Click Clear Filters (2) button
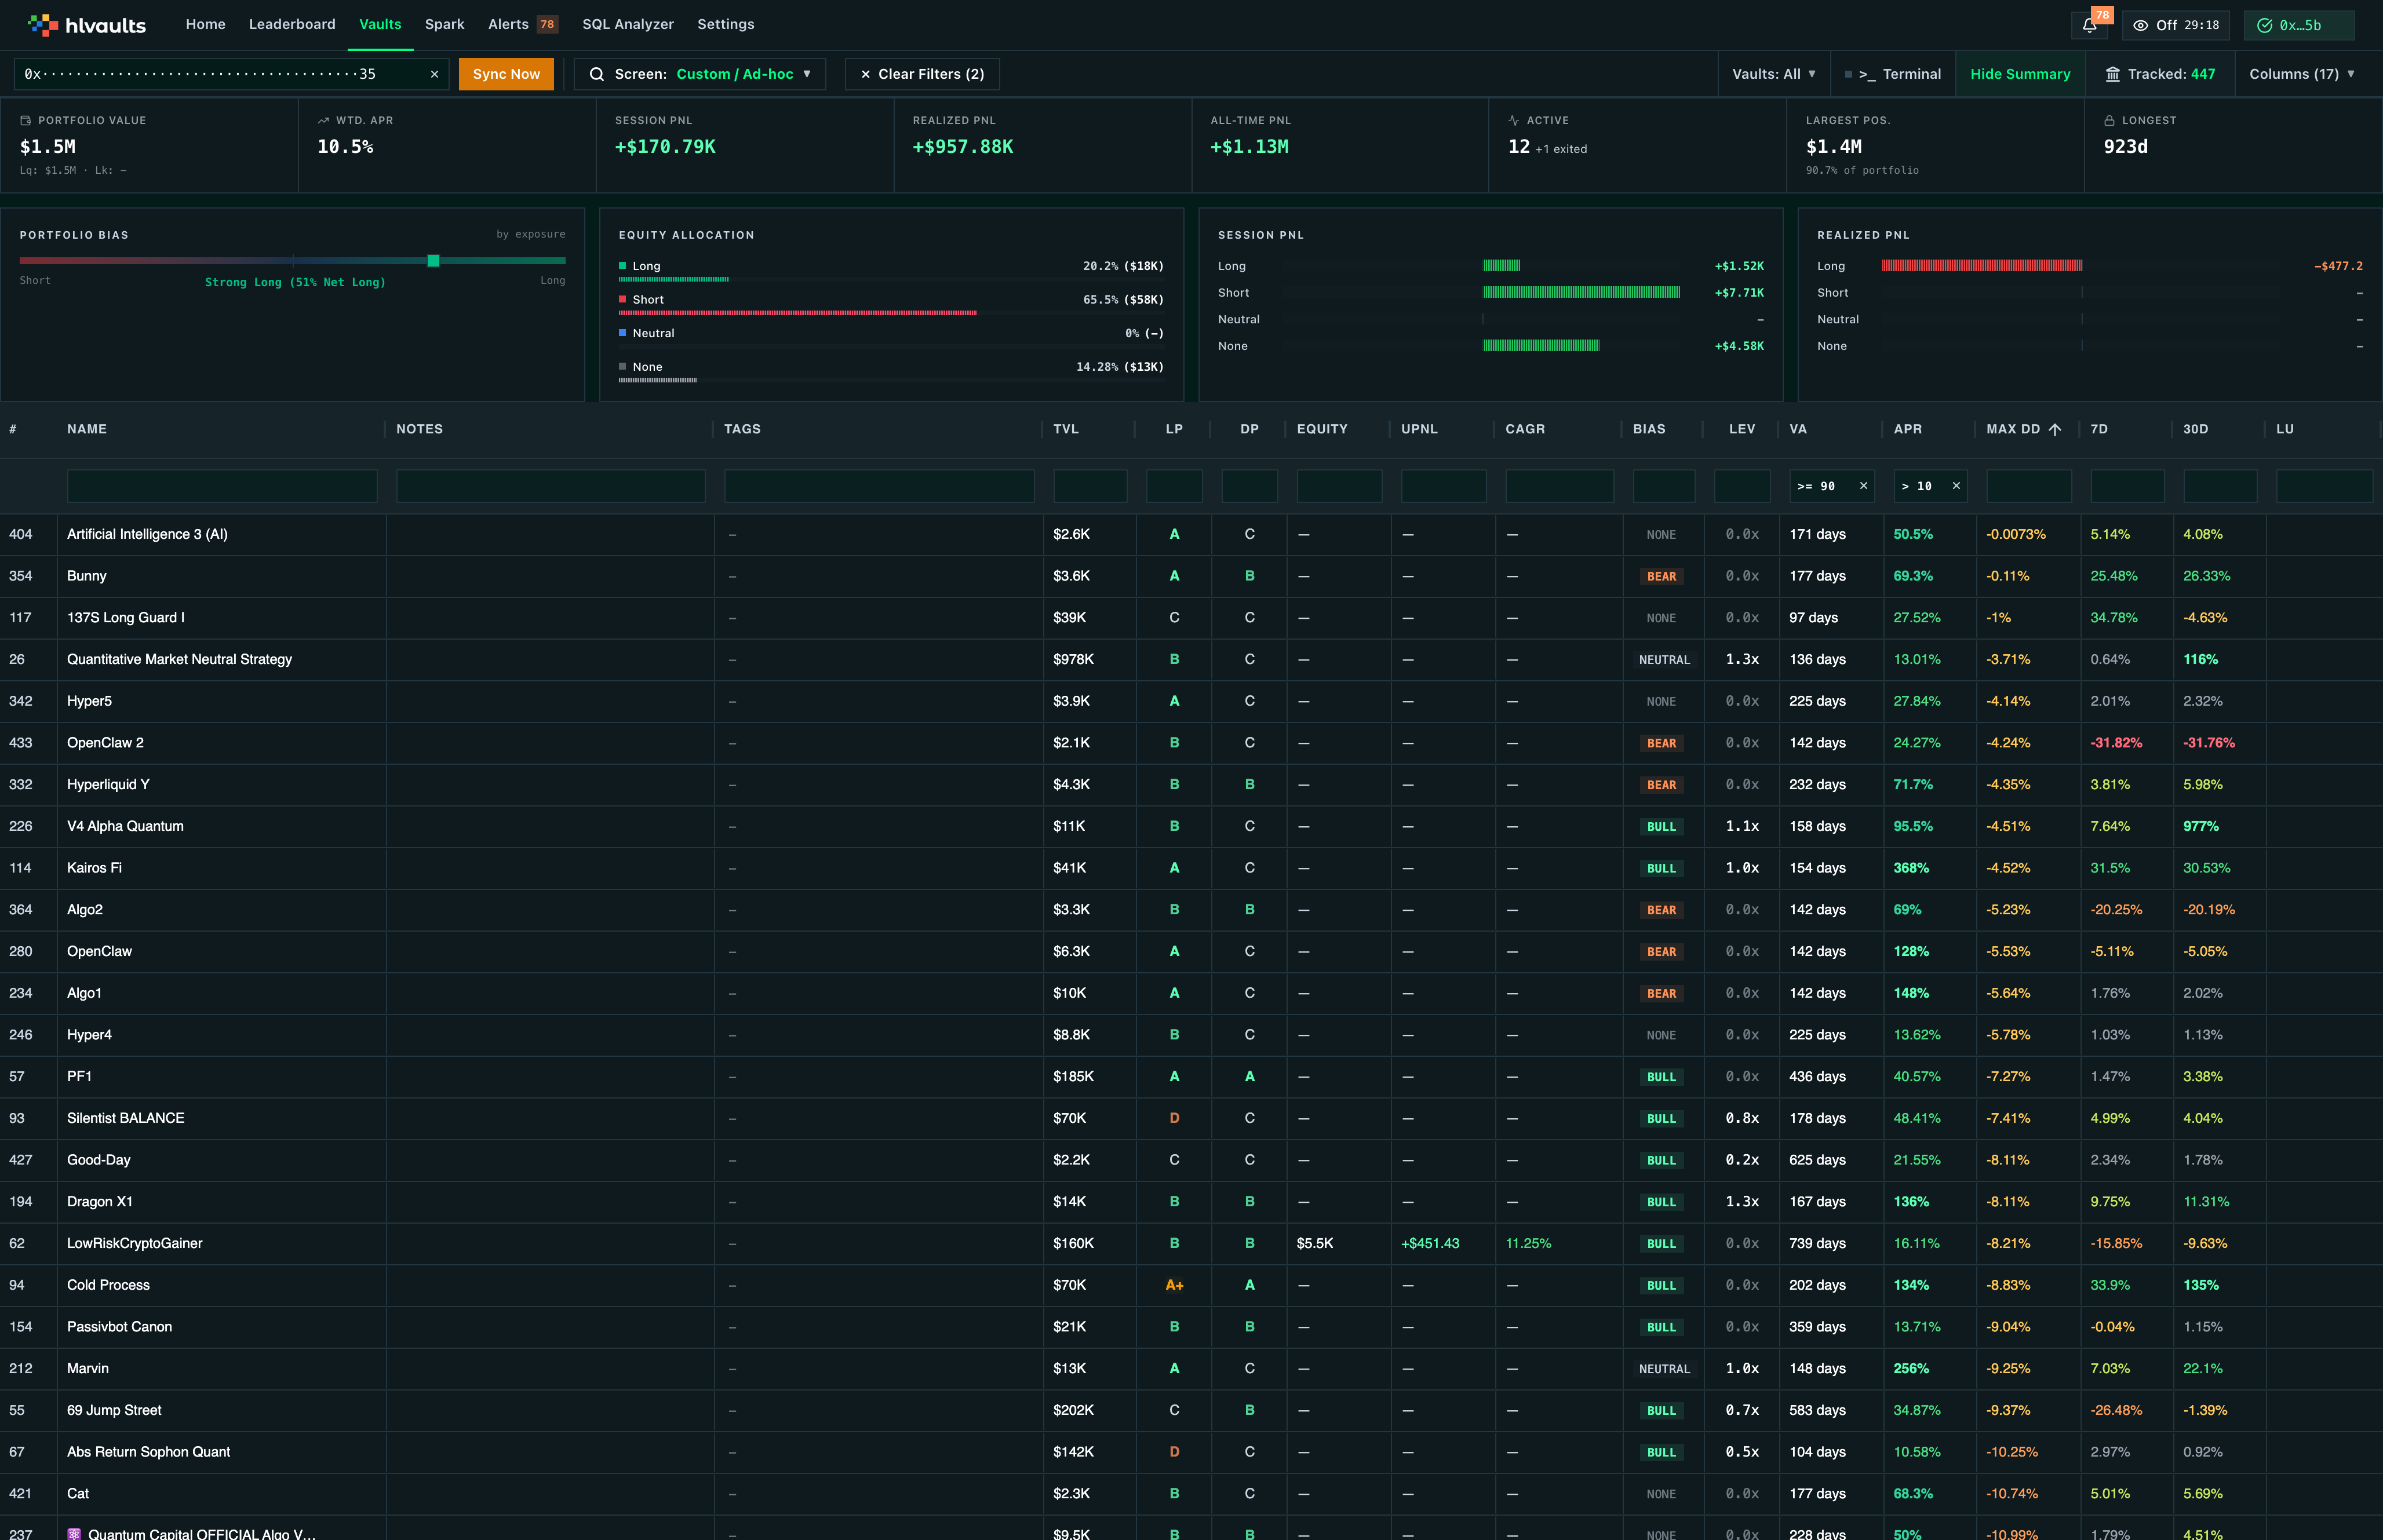The width and height of the screenshot is (2383, 1540). (x=922, y=74)
